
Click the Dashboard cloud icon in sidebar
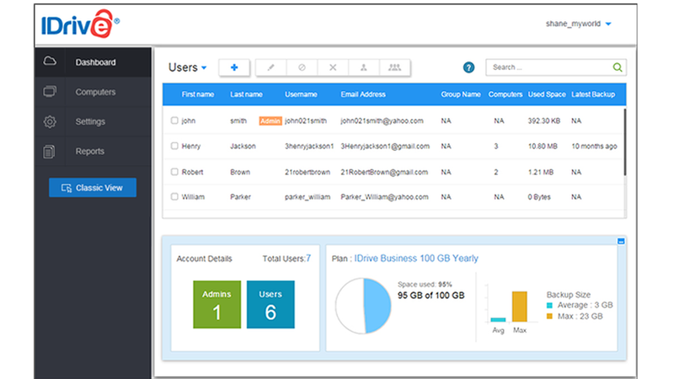click(50, 61)
